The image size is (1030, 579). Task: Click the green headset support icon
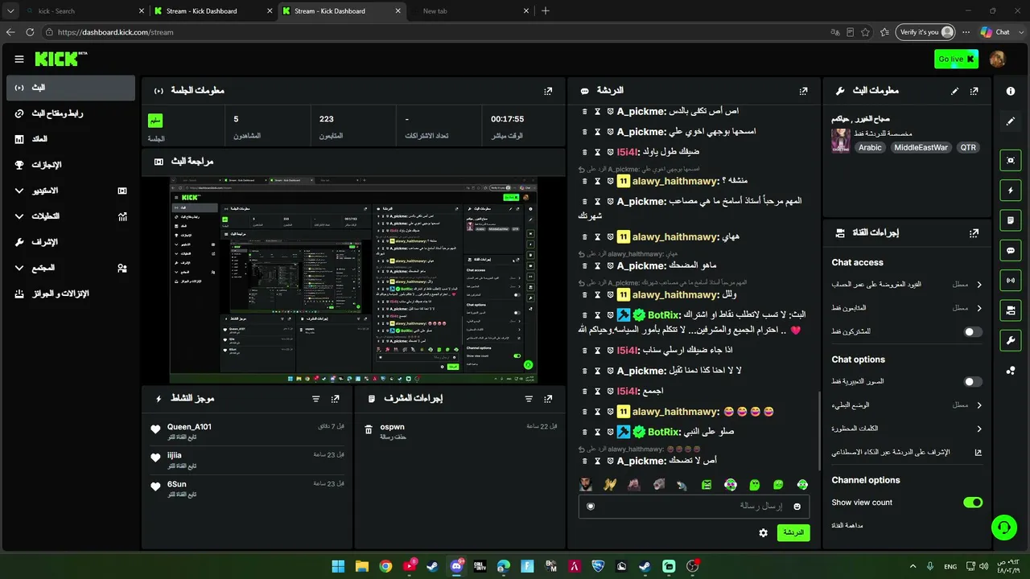(x=1003, y=528)
